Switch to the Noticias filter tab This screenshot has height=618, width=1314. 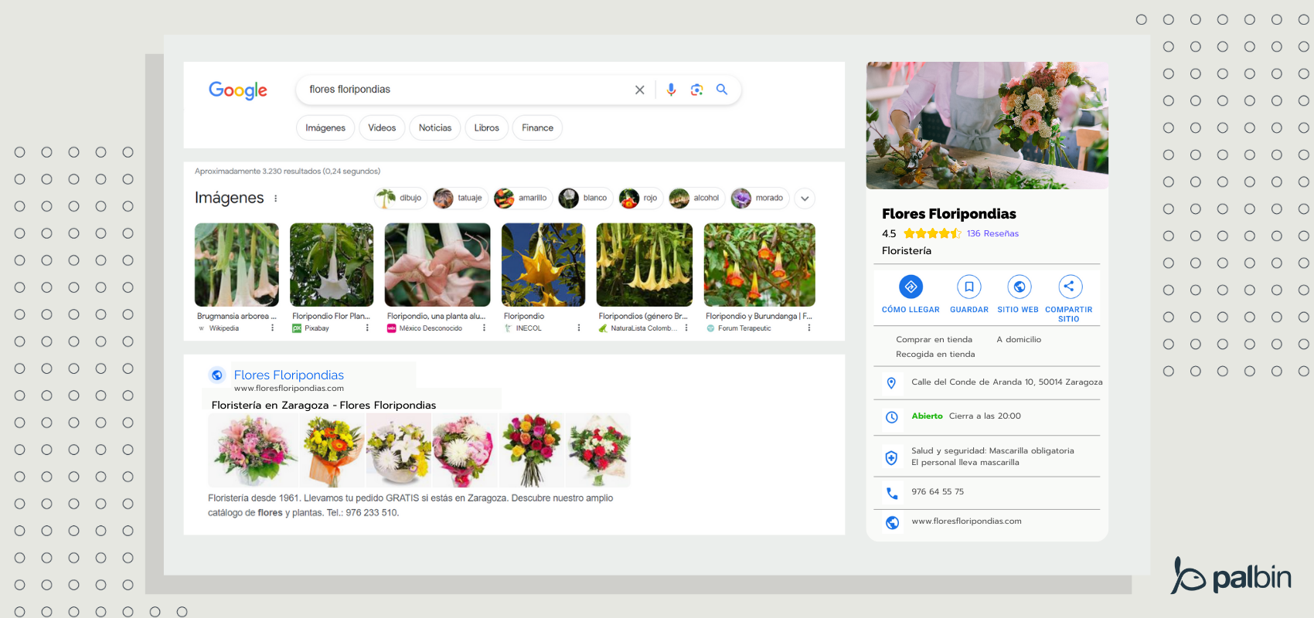tap(435, 127)
